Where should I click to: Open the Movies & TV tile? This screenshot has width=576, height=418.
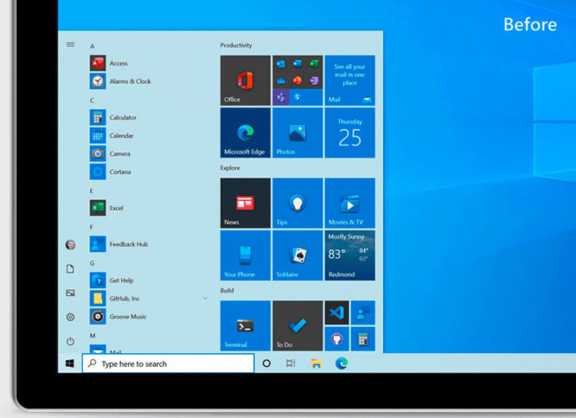(x=350, y=203)
